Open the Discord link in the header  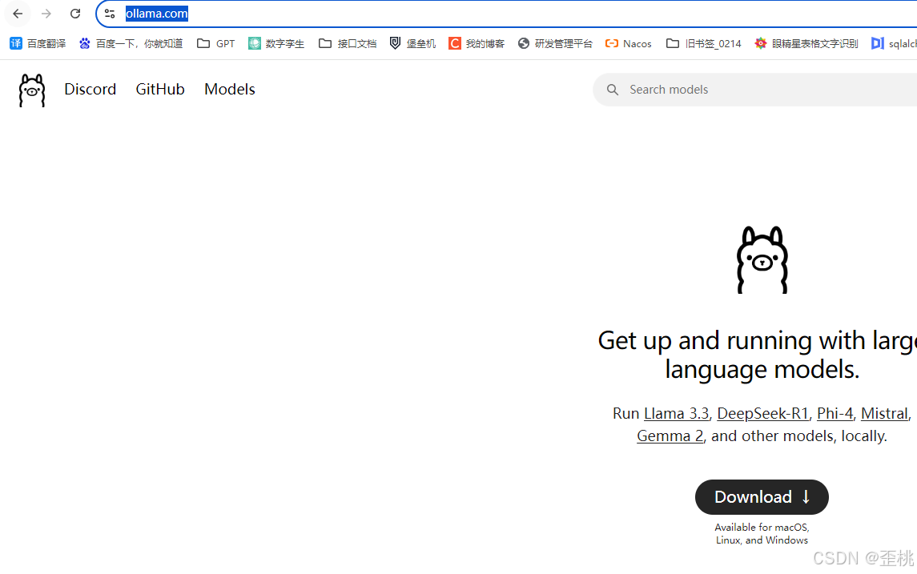(90, 89)
